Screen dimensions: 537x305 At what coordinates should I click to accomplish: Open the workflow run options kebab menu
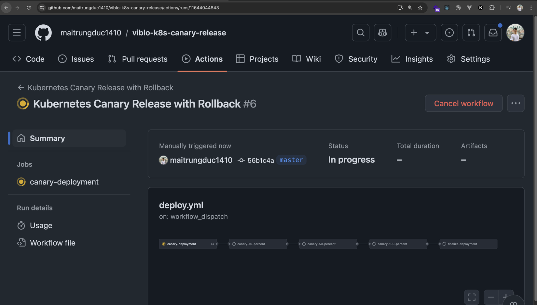coord(516,103)
